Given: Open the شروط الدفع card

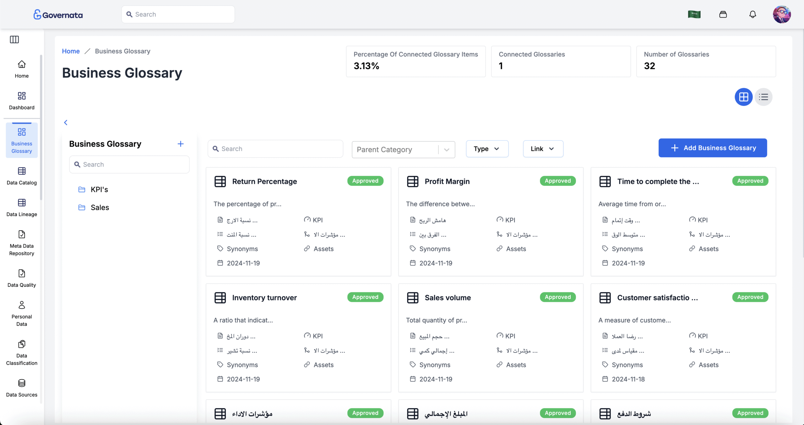Looking at the screenshot, I should 634,414.
